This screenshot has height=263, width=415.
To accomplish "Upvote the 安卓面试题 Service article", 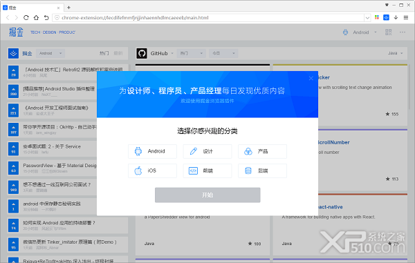I will pos(14,148).
